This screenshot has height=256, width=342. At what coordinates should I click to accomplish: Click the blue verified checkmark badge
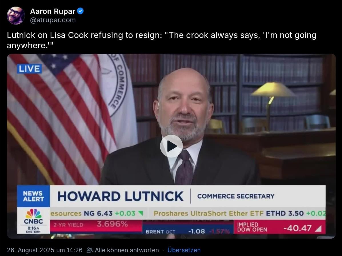tap(81, 11)
